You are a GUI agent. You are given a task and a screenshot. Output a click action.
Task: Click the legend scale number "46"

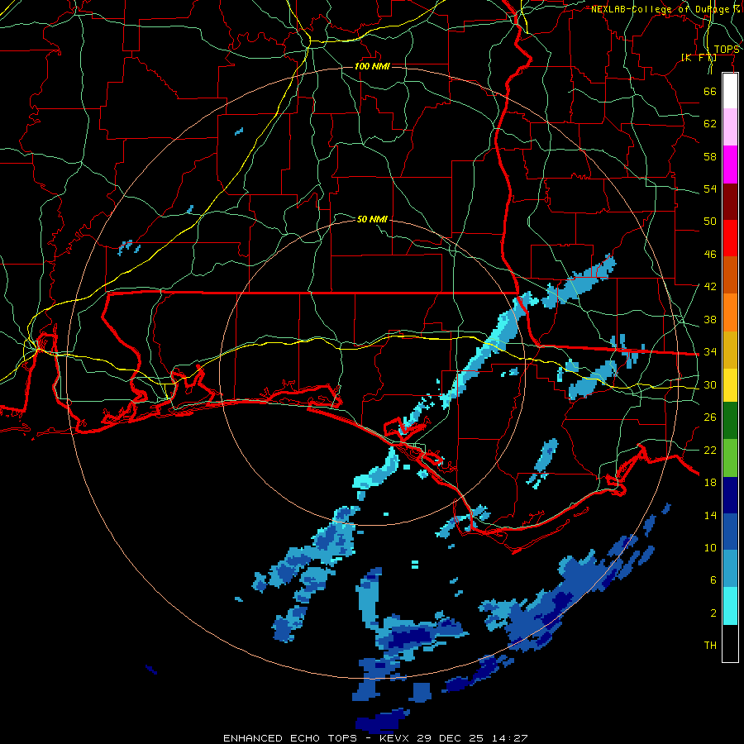[710, 255]
